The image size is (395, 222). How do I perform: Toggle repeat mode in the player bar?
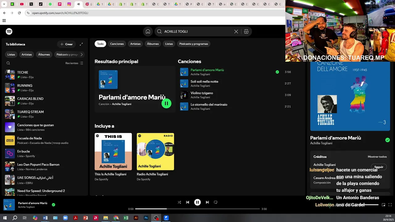point(216,202)
